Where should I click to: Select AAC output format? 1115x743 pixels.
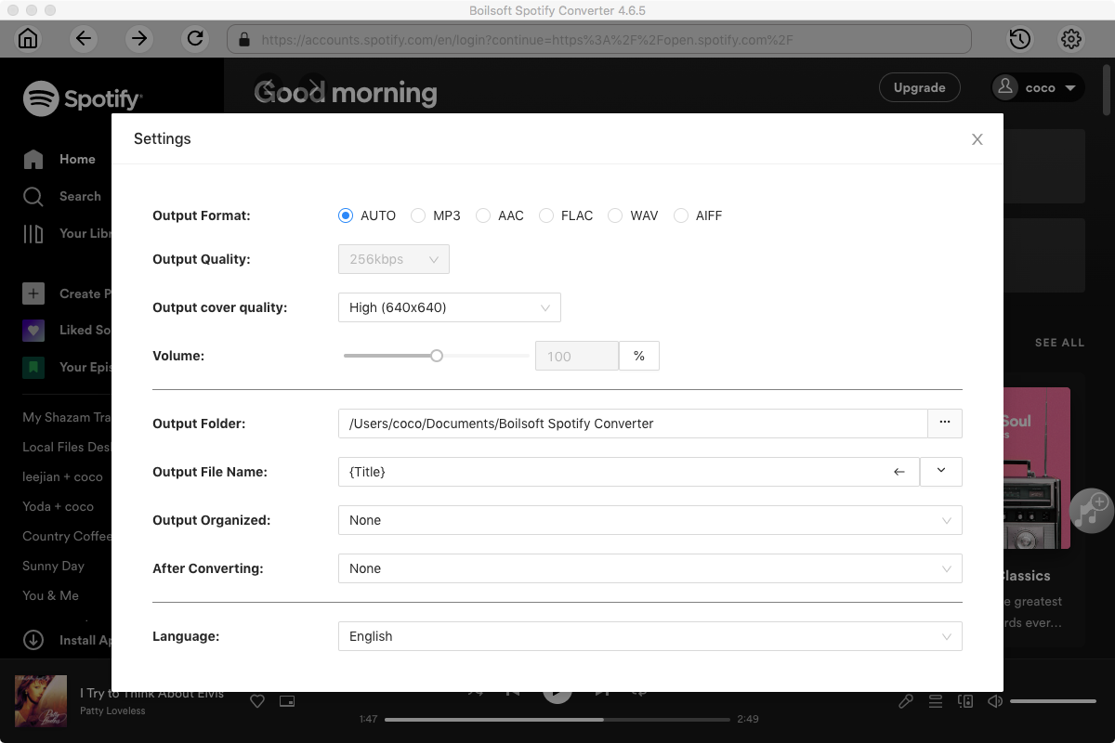click(483, 215)
